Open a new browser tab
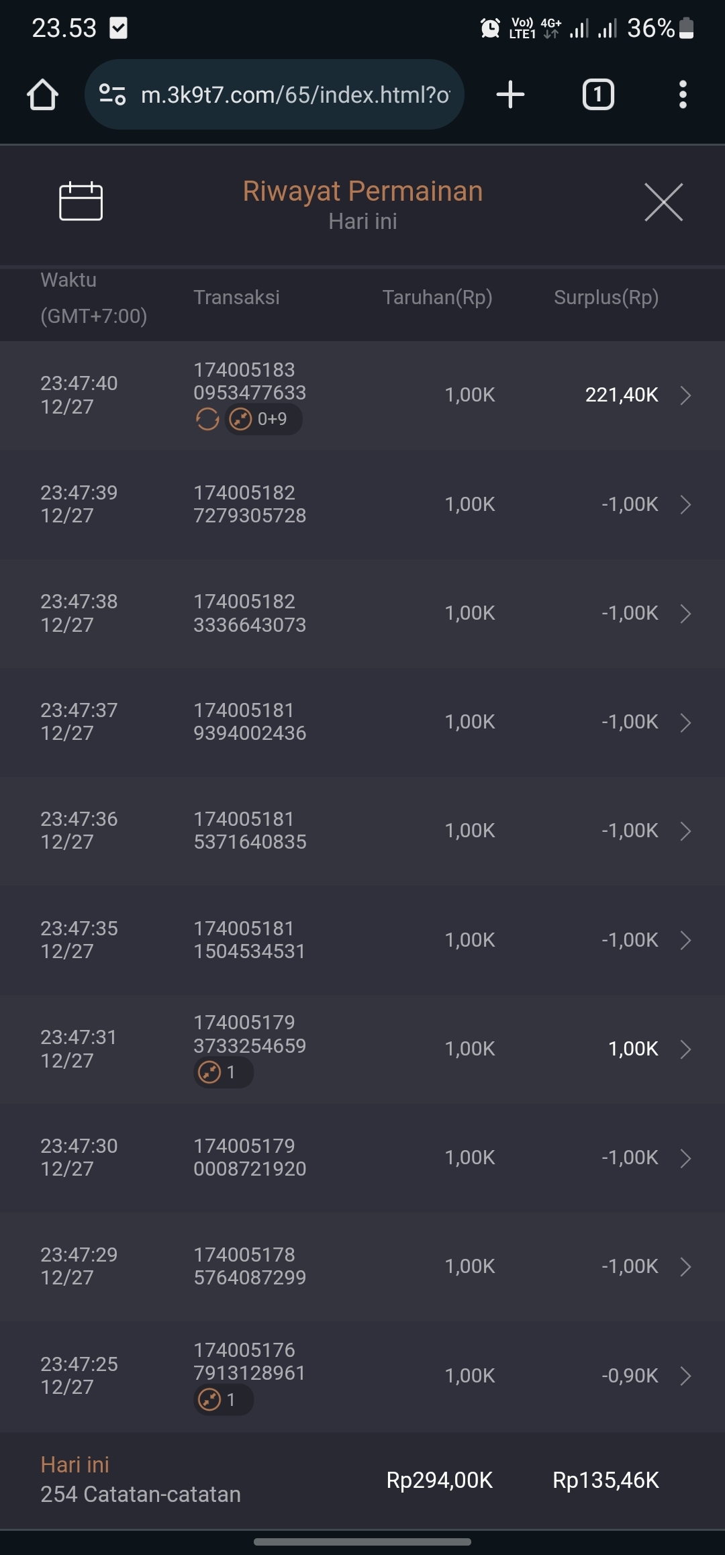Screen dimensions: 725x1555 [510, 95]
